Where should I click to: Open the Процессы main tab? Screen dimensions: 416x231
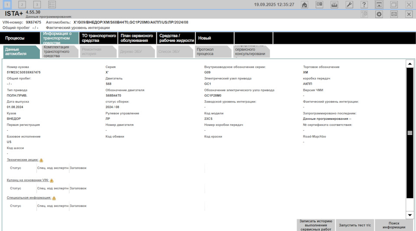click(x=20, y=38)
